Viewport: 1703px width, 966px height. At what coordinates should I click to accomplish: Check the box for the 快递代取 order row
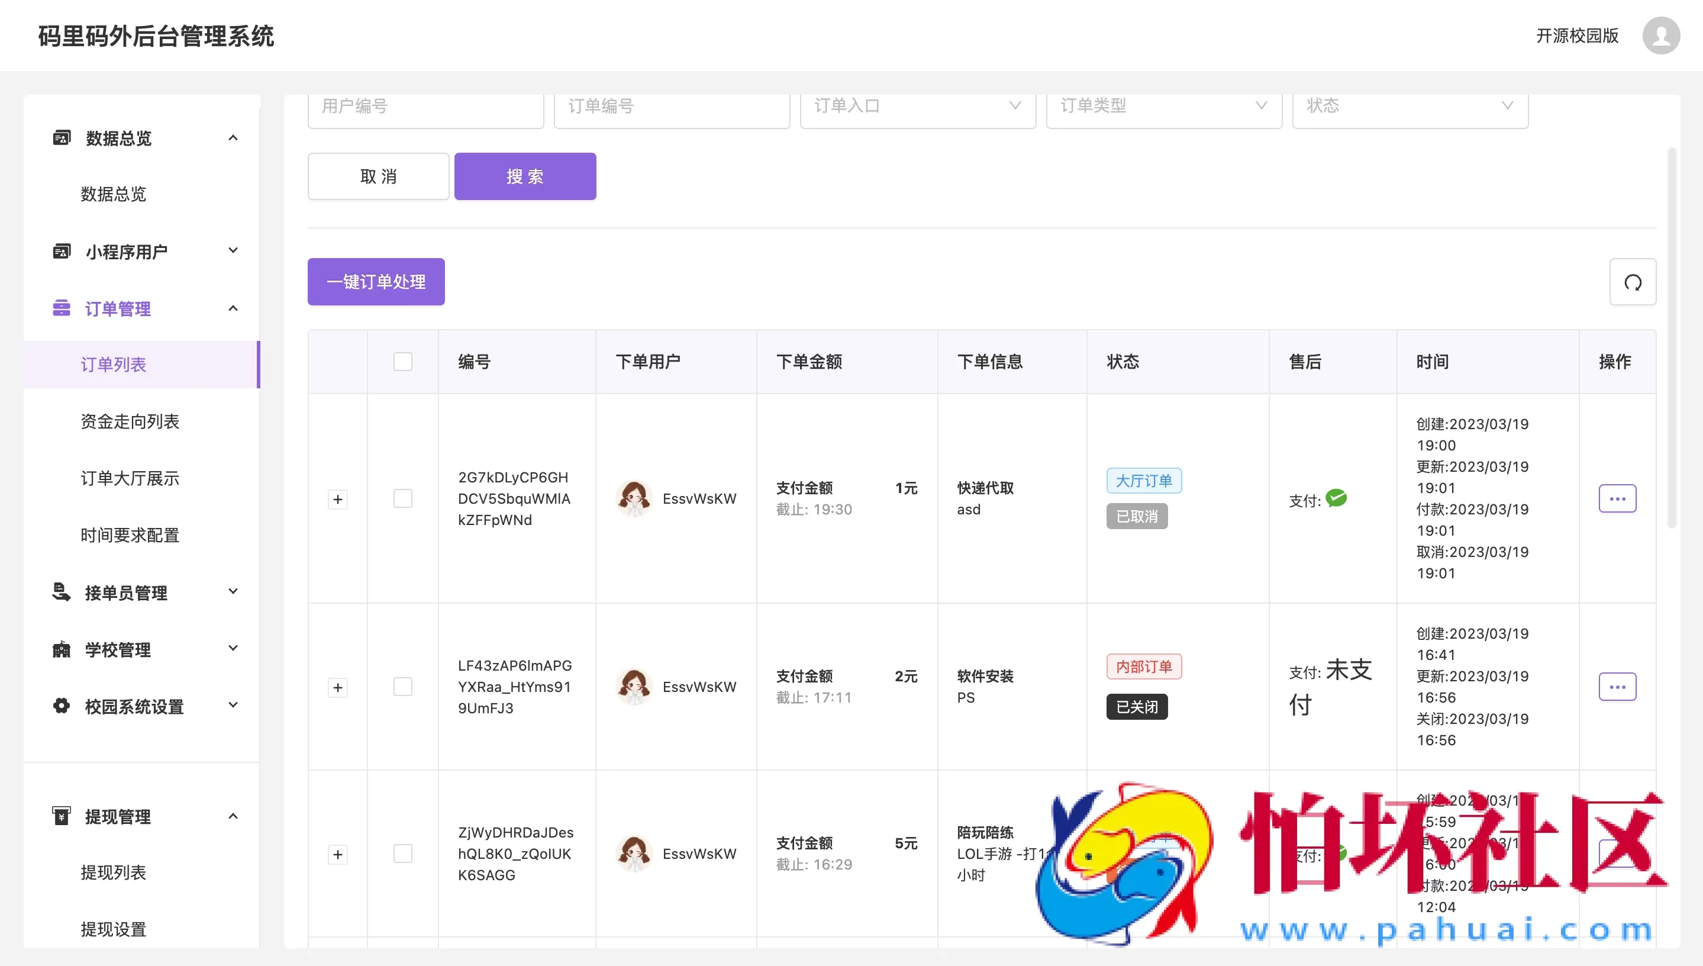point(402,498)
